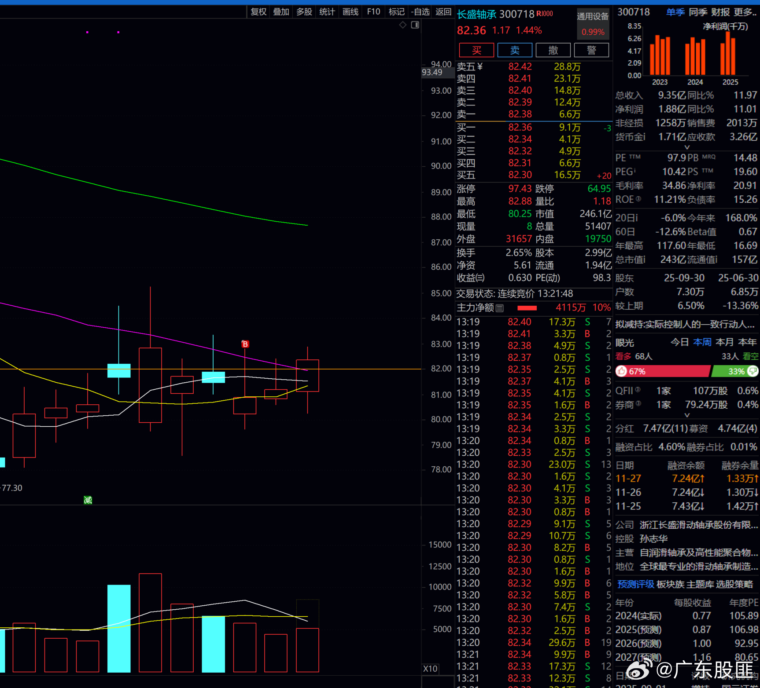Open the 主题库 tab
The width and height of the screenshot is (760, 688).
700,584
